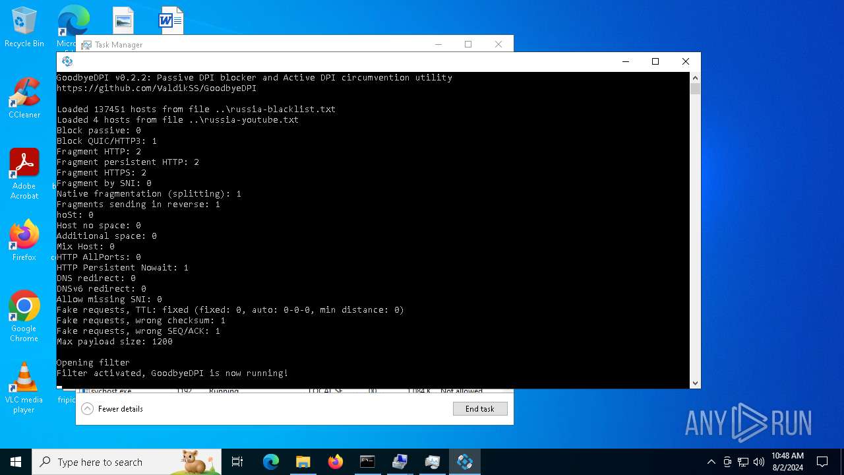This screenshot has width=844, height=475.
Task: Minimize the GoodbyeDPI console window
Action: tap(625, 61)
